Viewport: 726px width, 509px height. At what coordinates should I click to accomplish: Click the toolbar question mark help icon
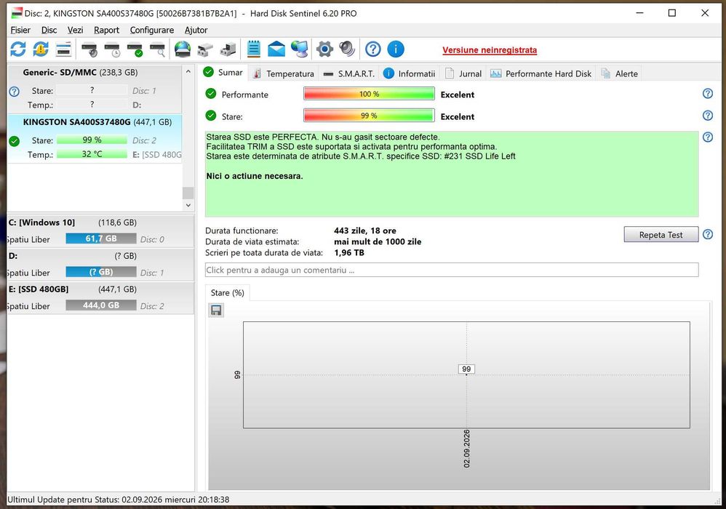point(372,49)
